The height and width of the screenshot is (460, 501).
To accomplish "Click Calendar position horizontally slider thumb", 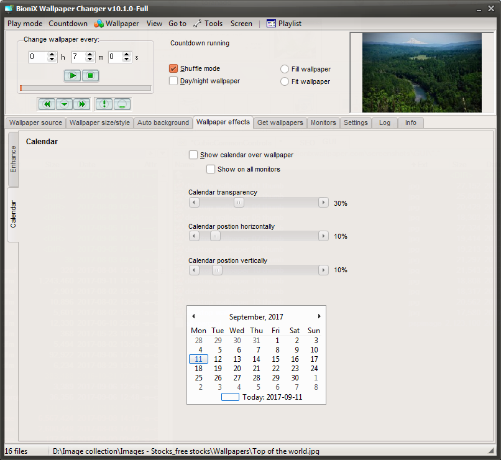I will click(x=215, y=236).
